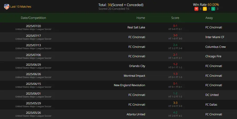The image size is (237, 119).
Task: Click the 2-4 score against Columbus Crew
Action: (175, 45)
